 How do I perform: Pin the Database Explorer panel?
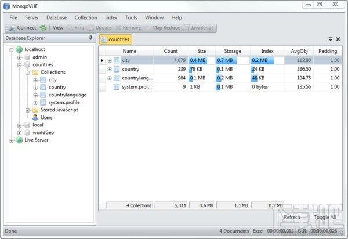pos(90,38)
